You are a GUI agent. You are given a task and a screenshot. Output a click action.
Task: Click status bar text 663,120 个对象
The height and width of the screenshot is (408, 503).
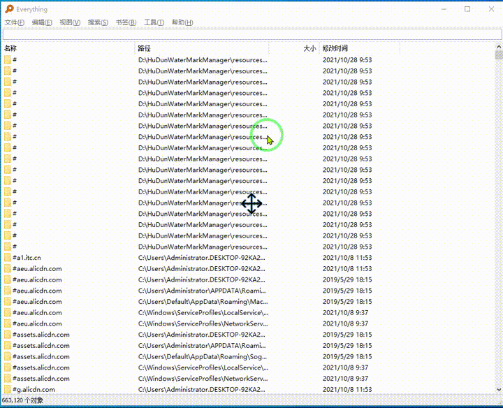pos(22,400)
